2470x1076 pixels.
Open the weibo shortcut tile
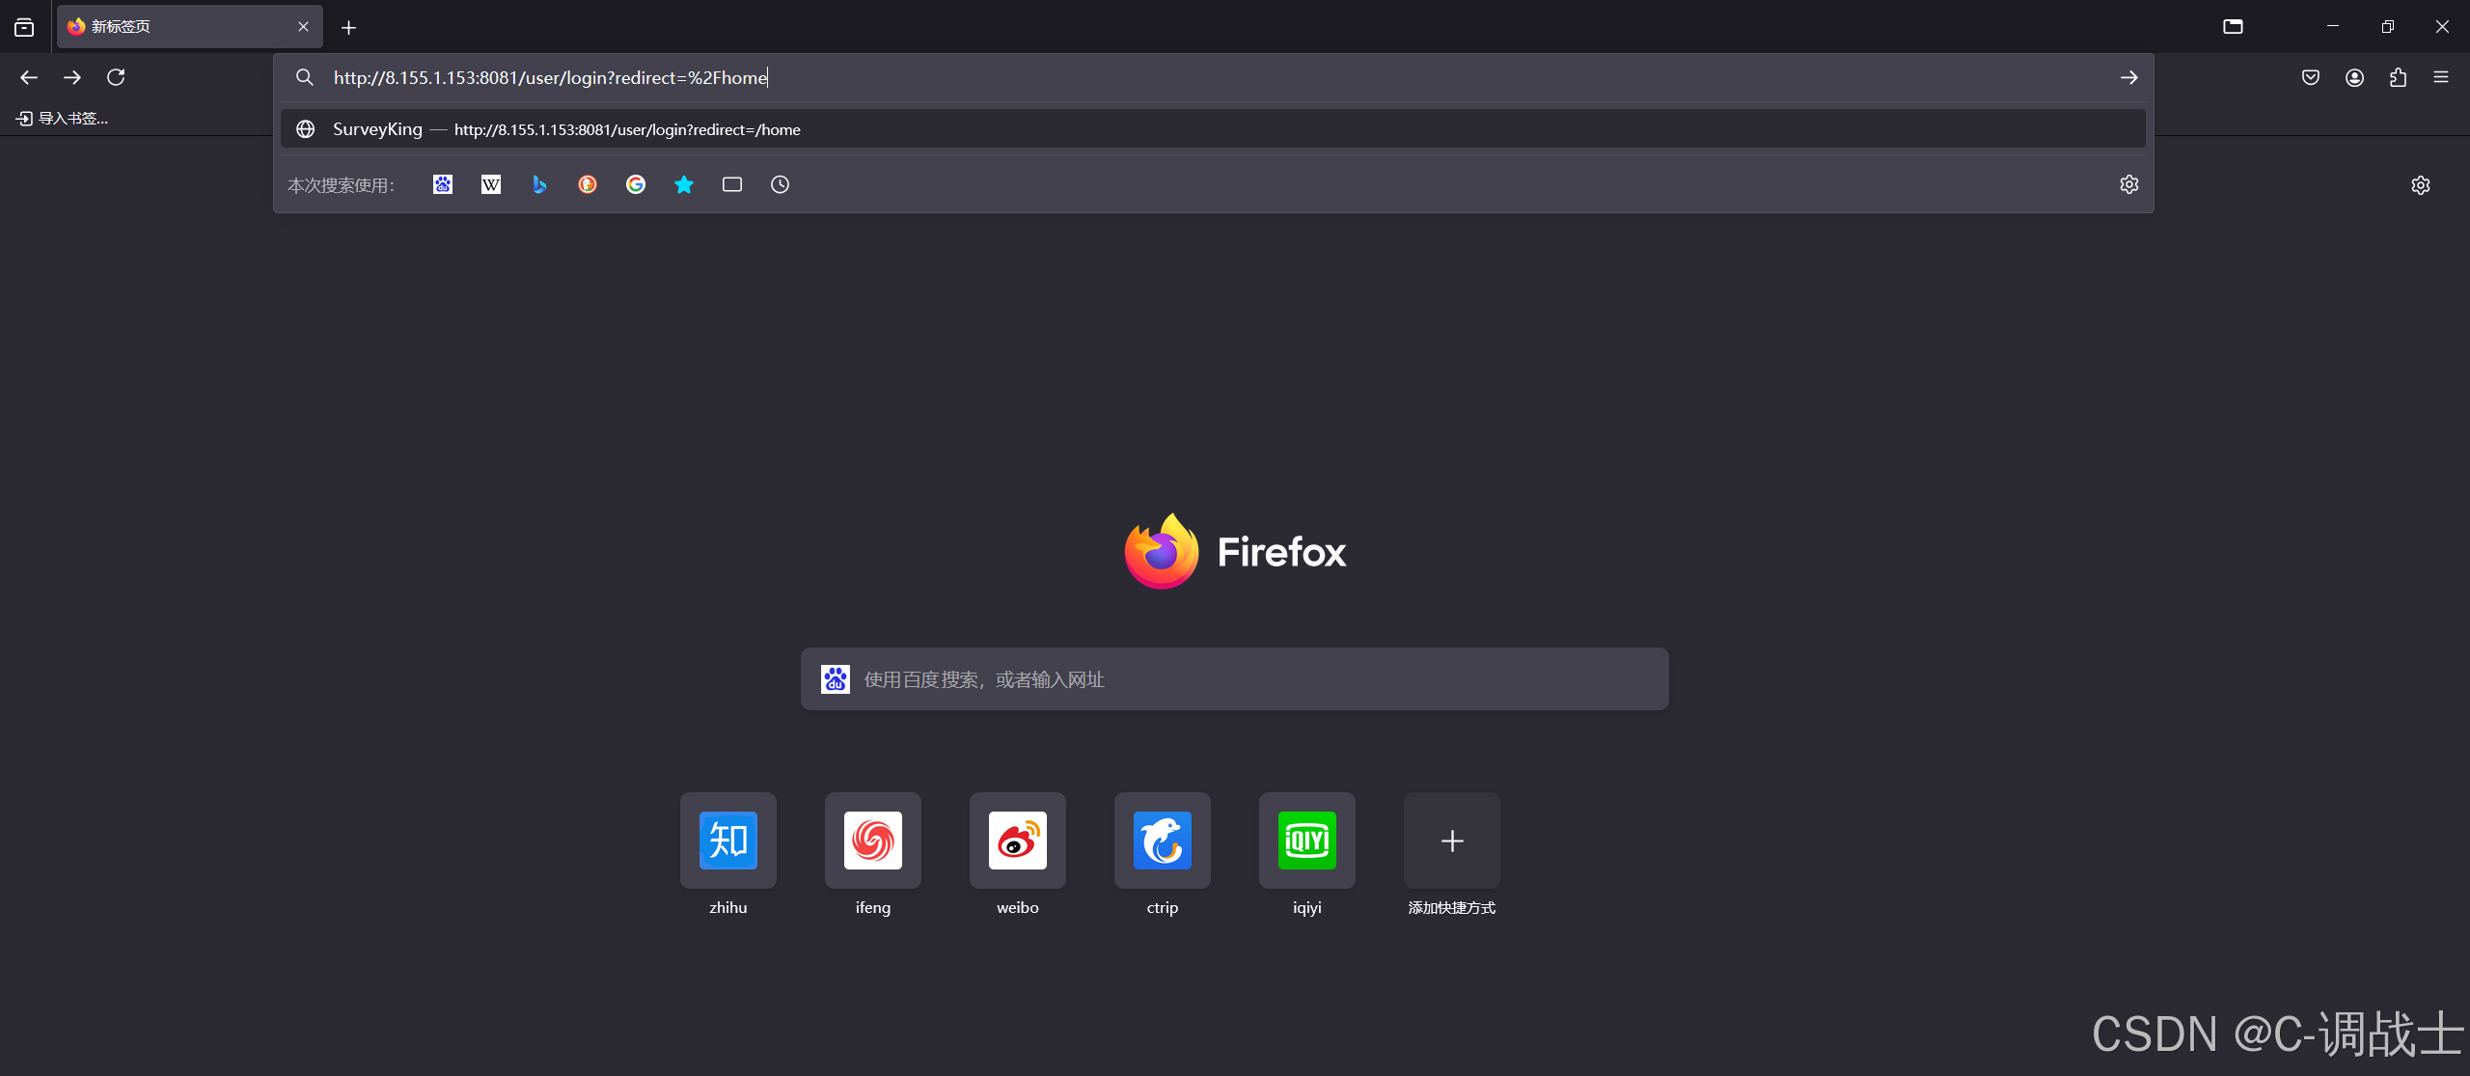click(1018, 841)
